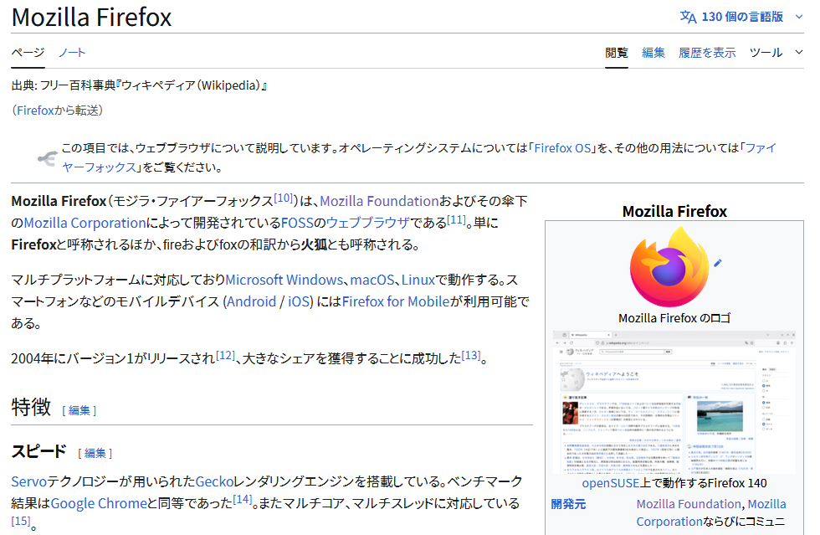Click citation reference number 10
Image resolution: width=820 pixels, height=535 pixels.
pyautogui.click(x=284, y=198)
